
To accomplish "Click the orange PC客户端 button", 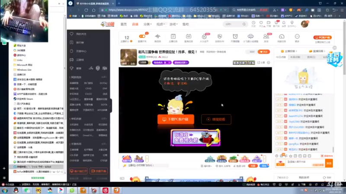I will 322,38.
